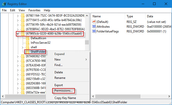Click the folder icon of {67F07E00-CCE key
172x105 pixels.
[23, 70]
